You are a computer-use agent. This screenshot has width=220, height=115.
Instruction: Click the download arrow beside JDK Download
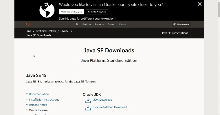tap(88, 100)
